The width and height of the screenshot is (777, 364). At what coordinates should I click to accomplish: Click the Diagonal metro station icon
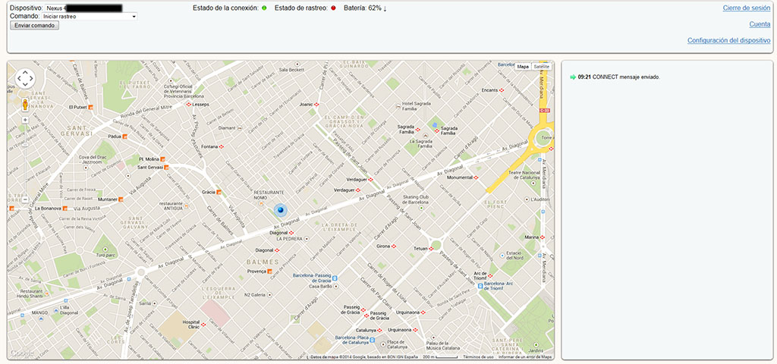(x=278, y=249)
